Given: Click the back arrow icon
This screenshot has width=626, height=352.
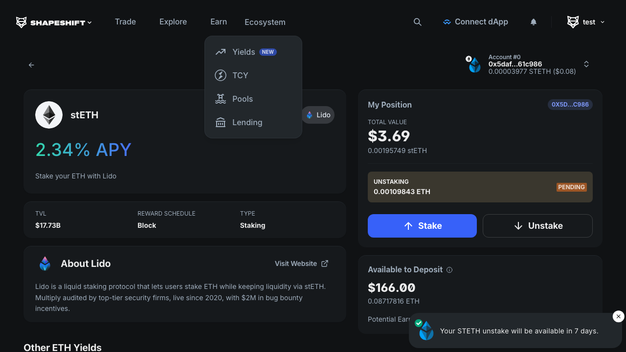Looking at the screenshot, I should [x=31, y=65].
